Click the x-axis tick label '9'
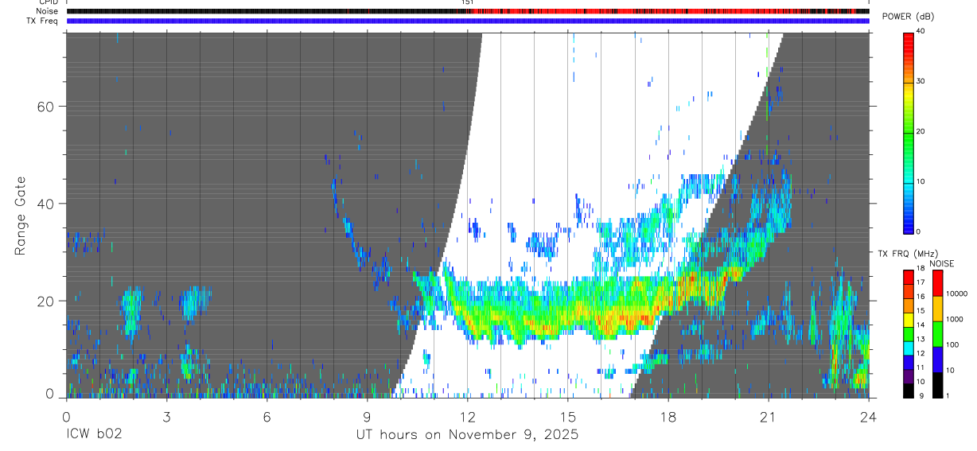This screenshot has height=451, width=977. pyautogui.click(x=367, y=416)
